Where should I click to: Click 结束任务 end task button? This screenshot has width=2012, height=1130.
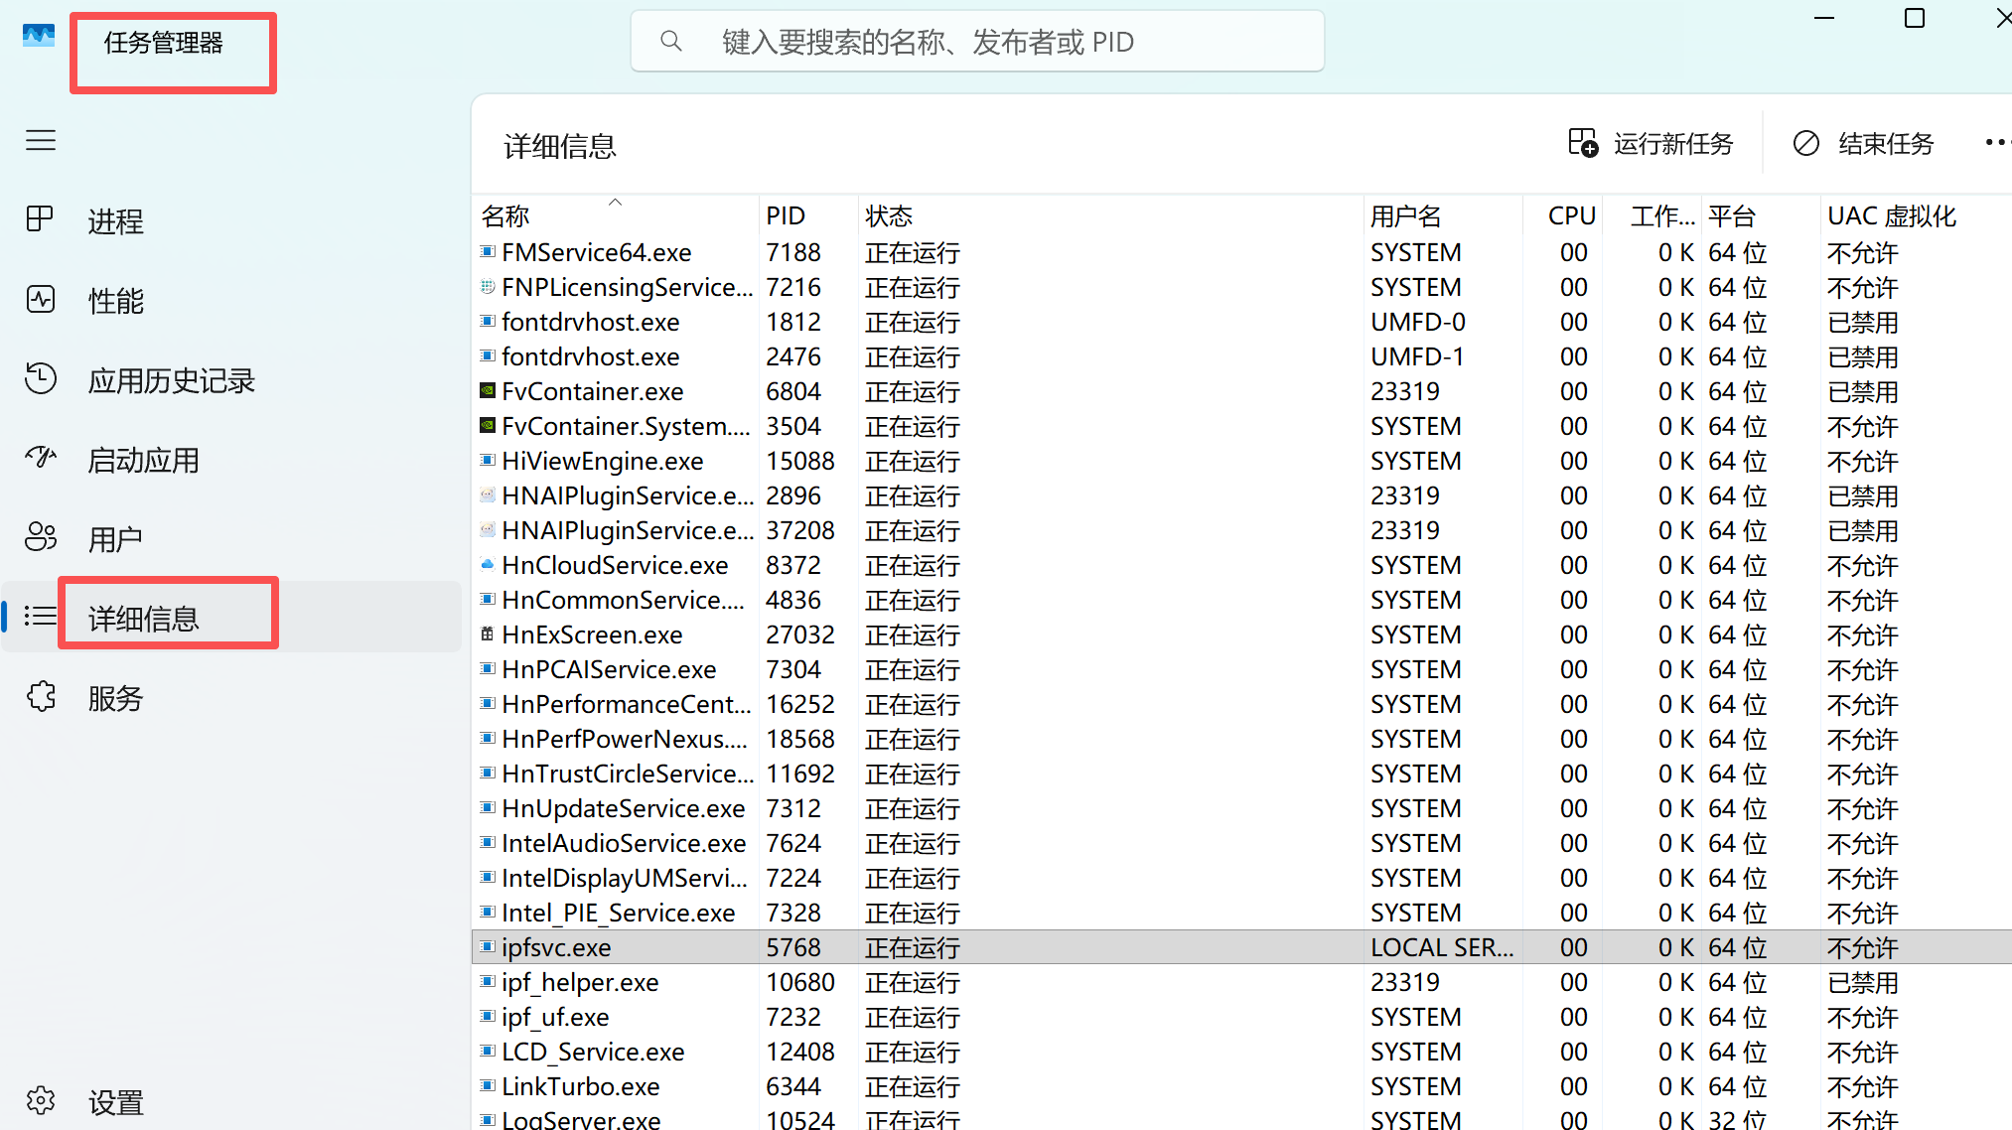coord(1864,144)
